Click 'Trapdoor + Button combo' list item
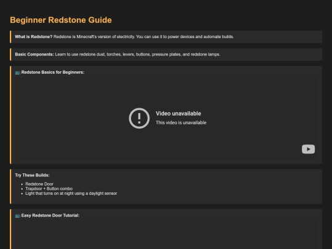Viewport: 332px width, 249px height. (x=49, y=189)
